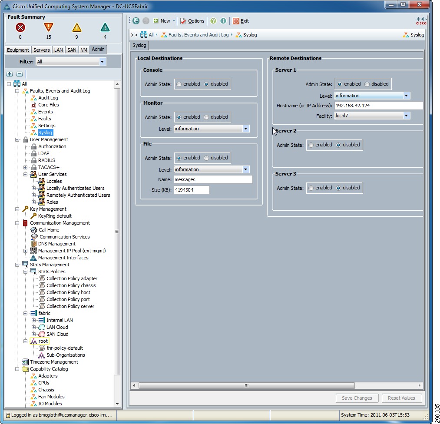Image resolution: width=440 pixels, height=424 pixels.
Task: Expand Locally Authenticated Users node
Action: [x=34, y=188]
